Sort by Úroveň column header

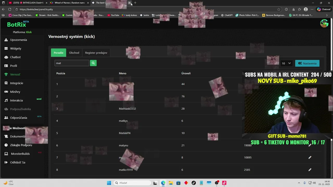[186, 73]
